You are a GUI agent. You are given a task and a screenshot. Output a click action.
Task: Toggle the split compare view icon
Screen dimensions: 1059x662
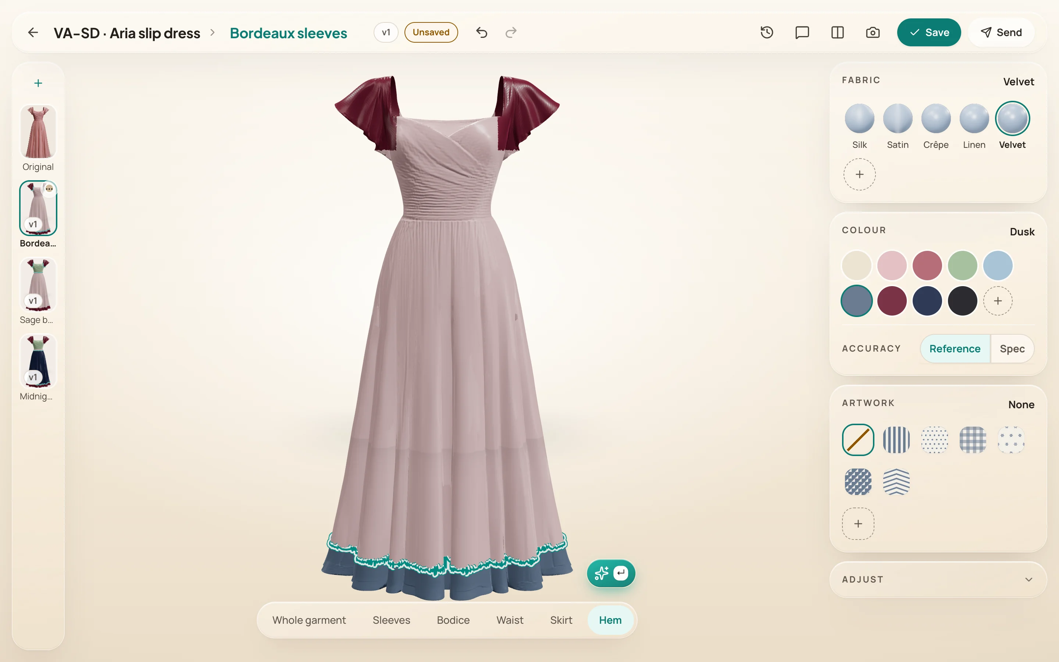[x=837, y=32]
